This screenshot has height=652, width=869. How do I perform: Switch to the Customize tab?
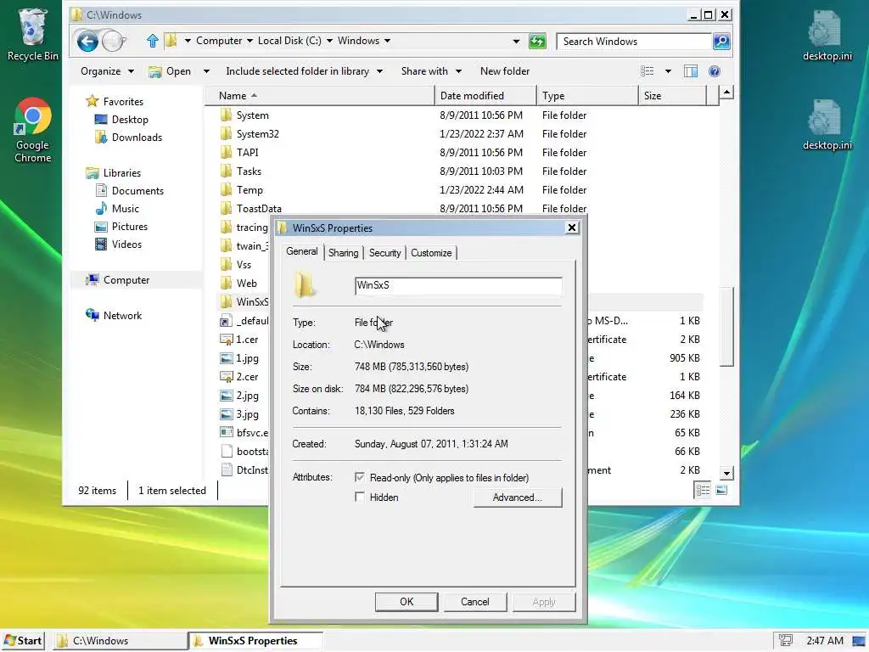point(431,253)
